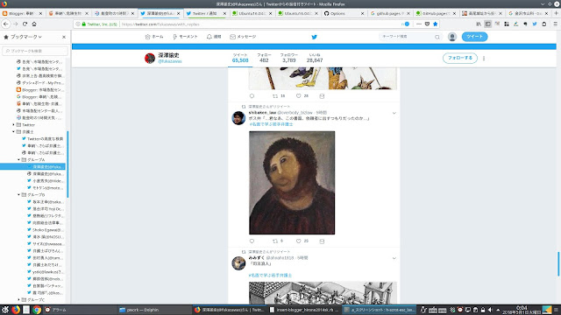The image size is (561, 315).
Task: Bookmark this page with the star icon
Action: coord(435,24)
